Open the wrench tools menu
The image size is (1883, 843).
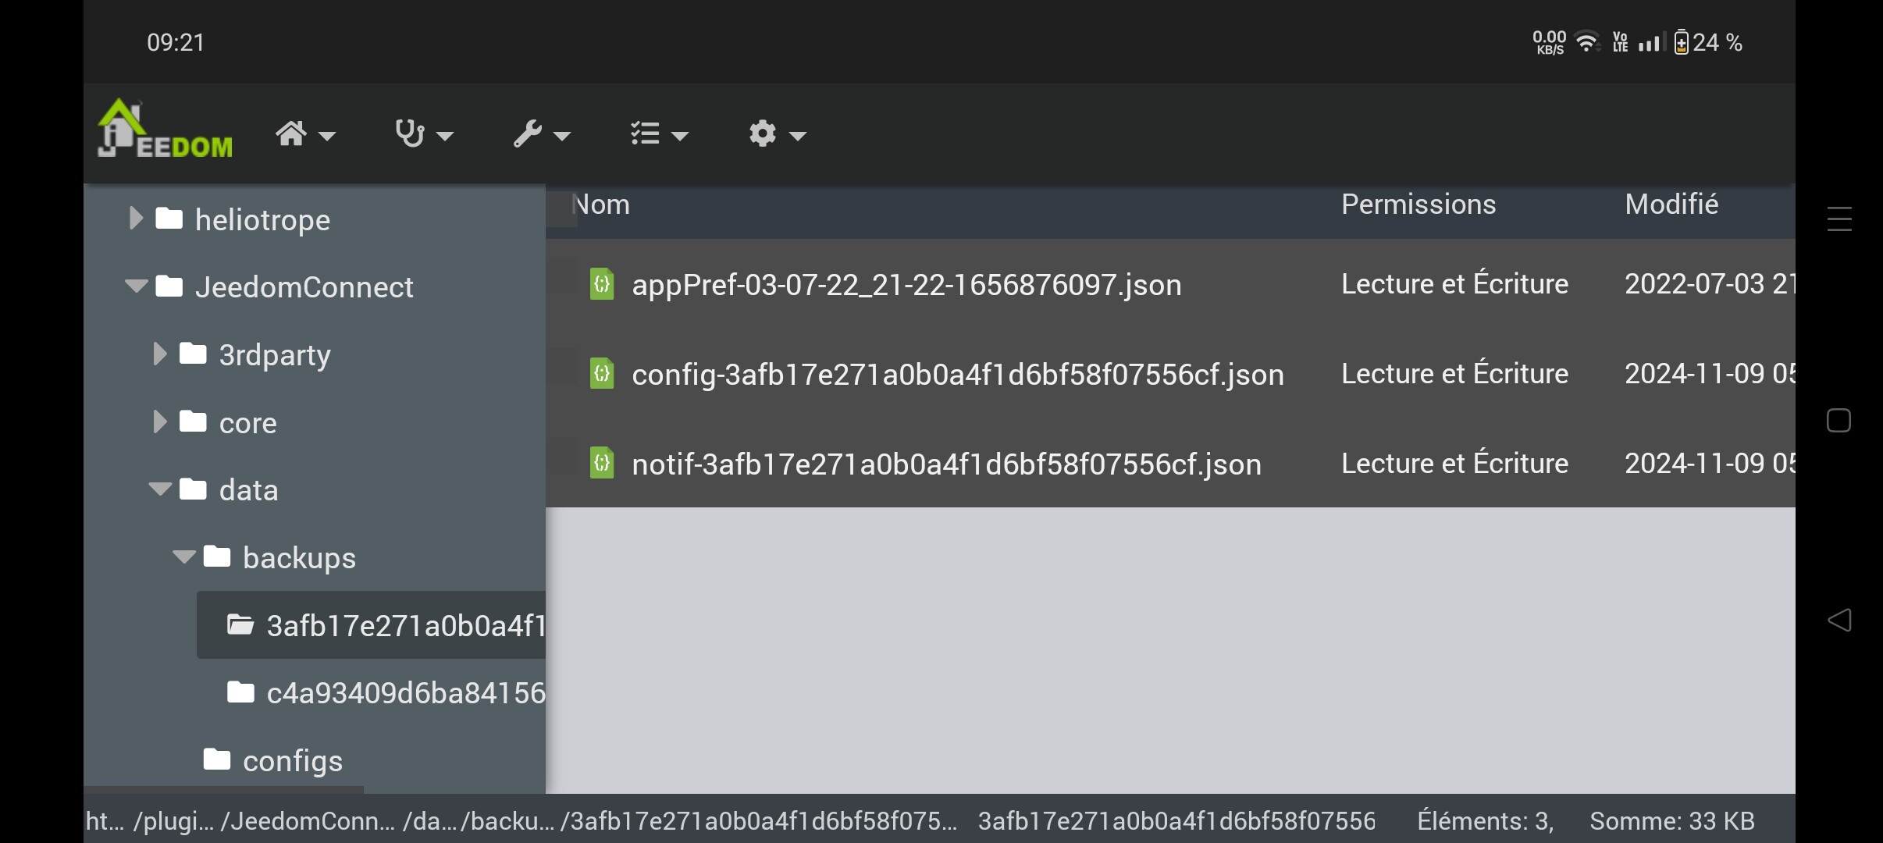coord(541,134)
